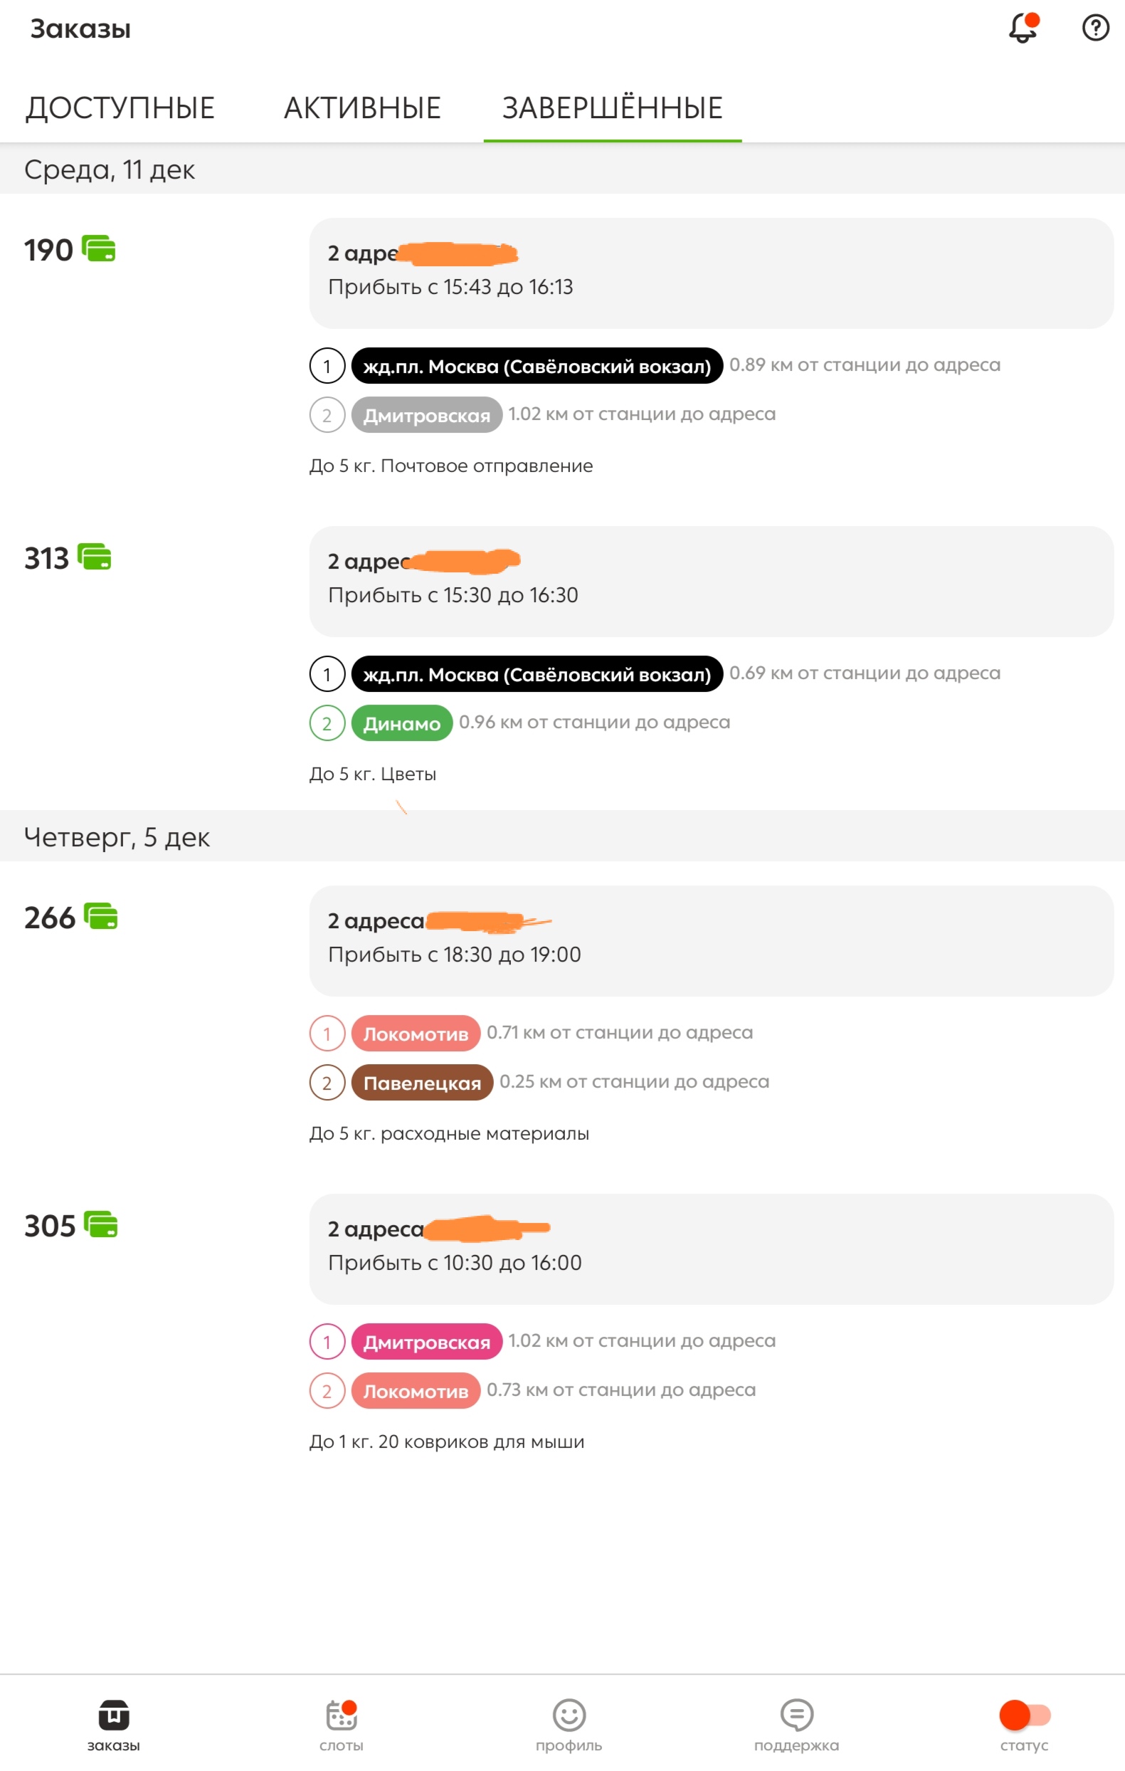The width and height of the screenshot is (1125, 1771).
Task: Go to the заказы box icon
Action: pyautogui.click(x=114, y=1716)
